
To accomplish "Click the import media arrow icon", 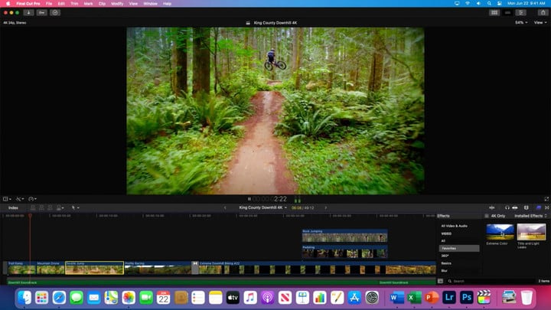I will click(x=28, y=13).
